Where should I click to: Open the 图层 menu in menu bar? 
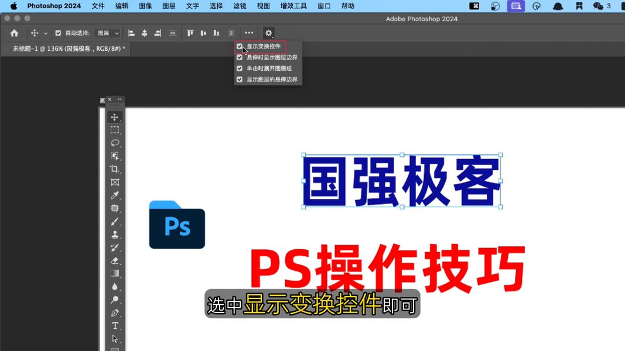(169, 6)
